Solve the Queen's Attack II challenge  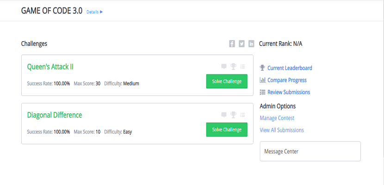[227, 81]
